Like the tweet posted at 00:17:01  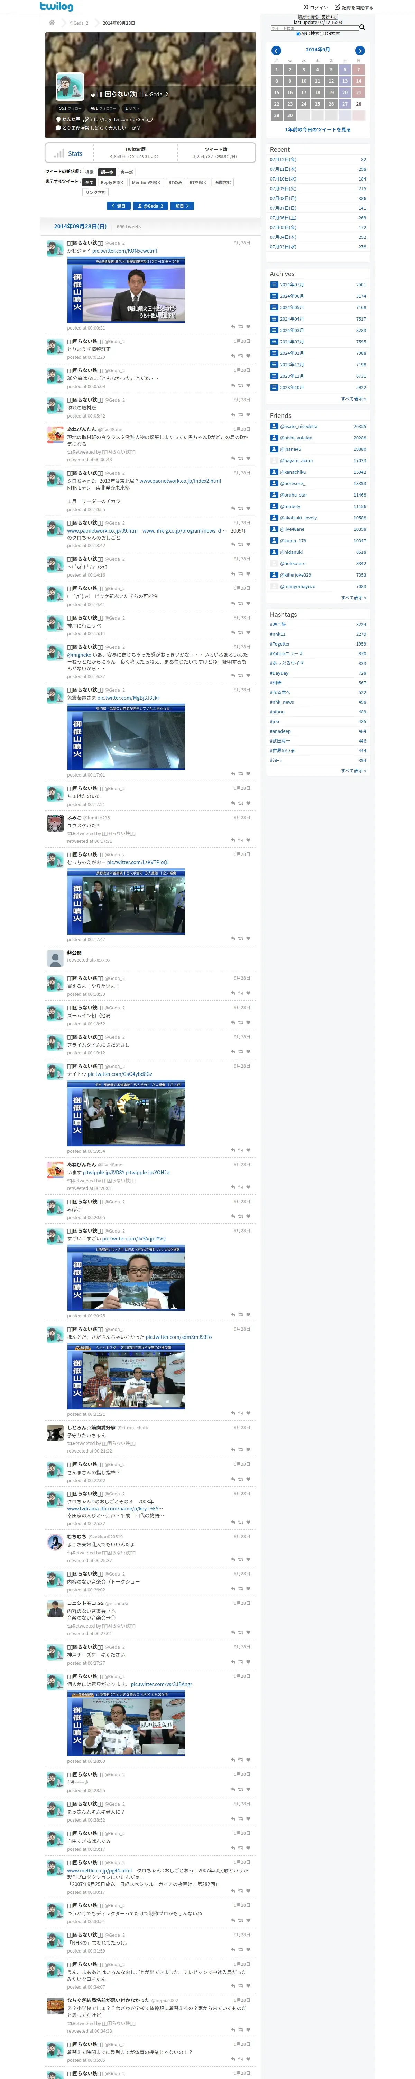click(248, 775)
